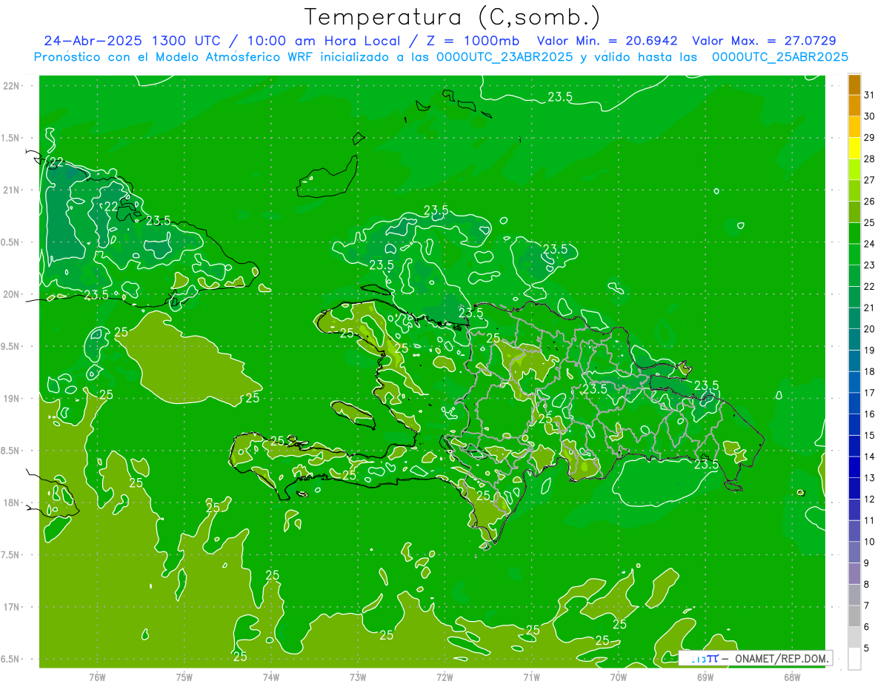Click the "21N" latitude axis label
The height and width of the screenshot is (687, 889).
13,190
